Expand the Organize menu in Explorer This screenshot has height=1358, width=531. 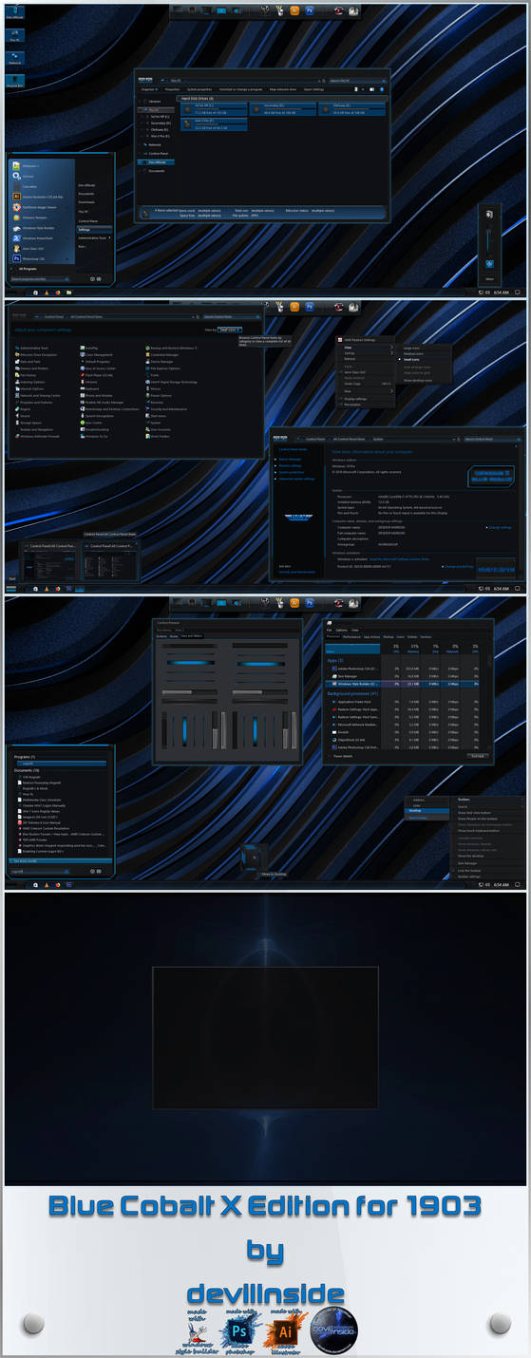click(x=148, y=89)
